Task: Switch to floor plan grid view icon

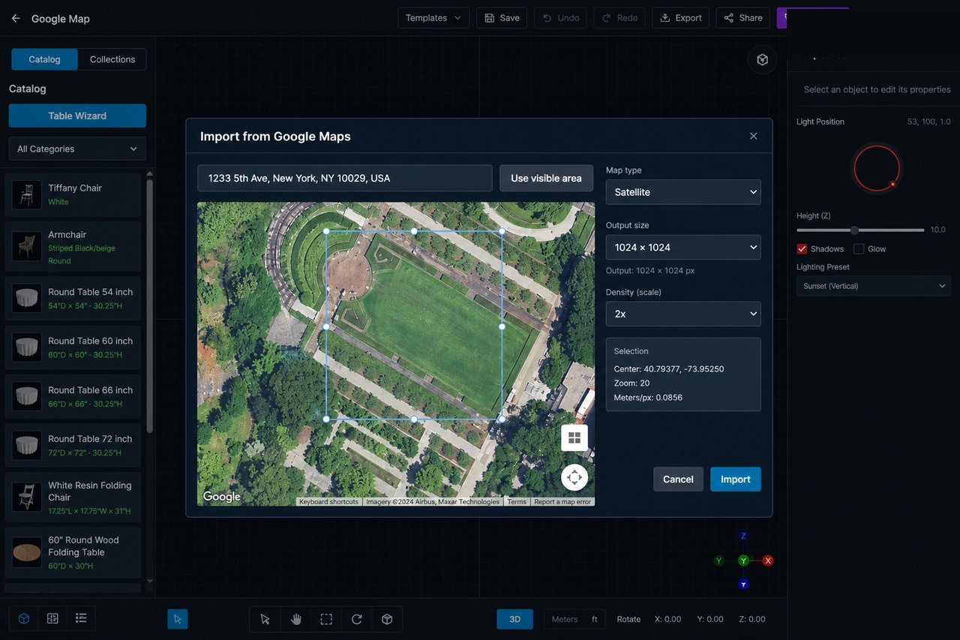Action: (52, 618)
